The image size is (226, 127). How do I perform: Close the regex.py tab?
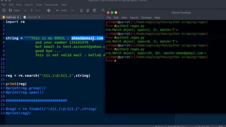point(18,17)
